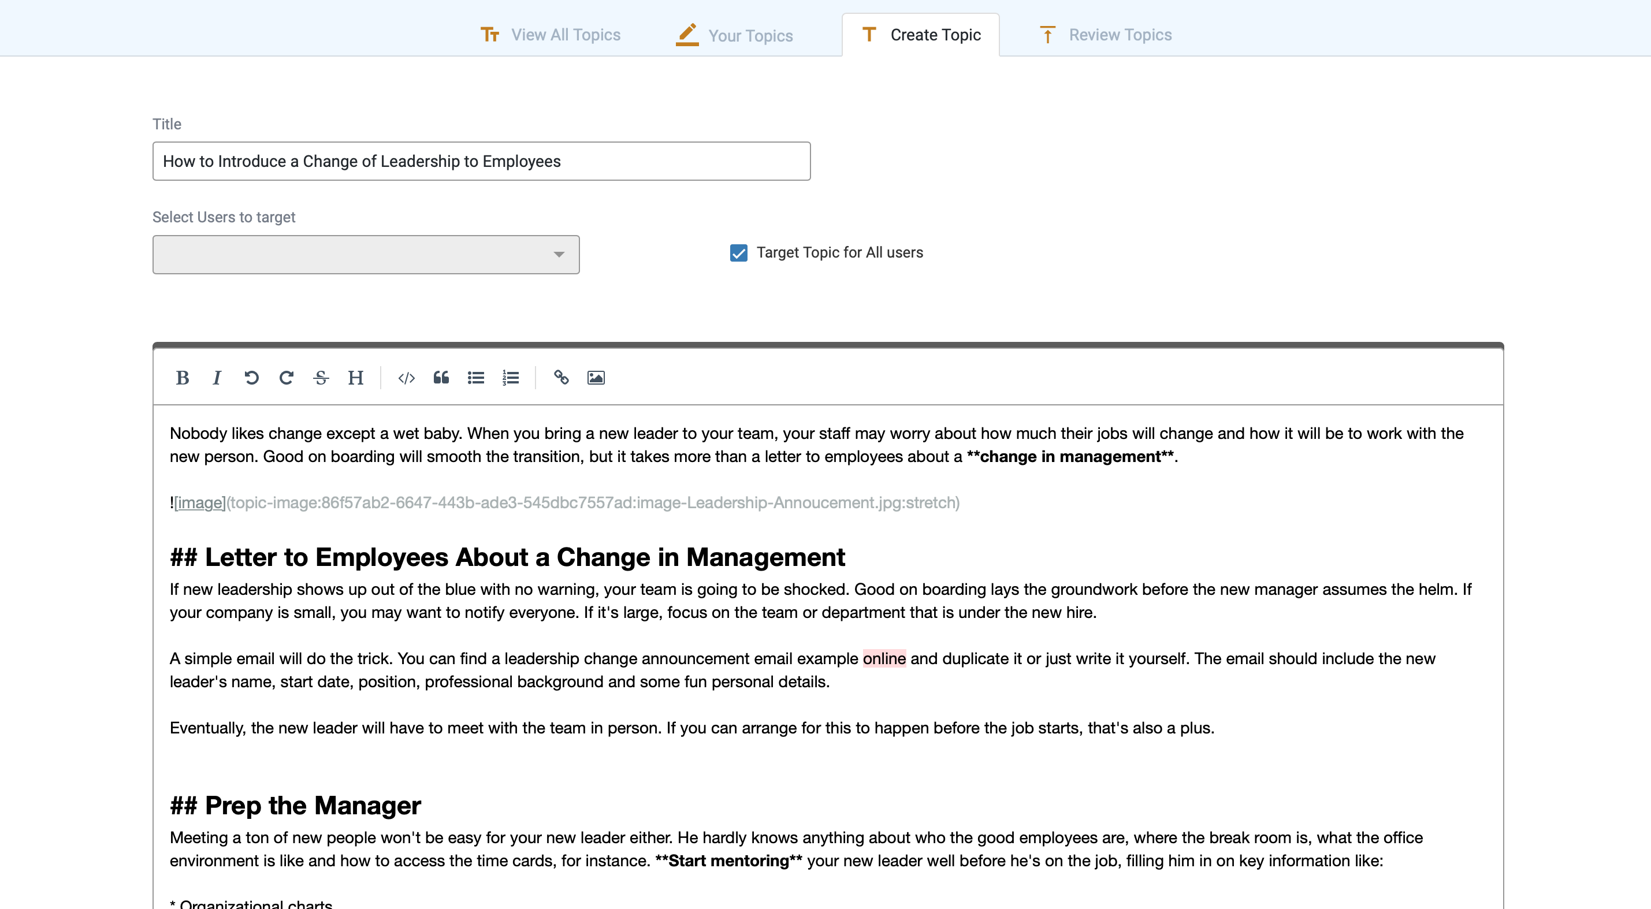The image size is (1651, 909).
Task: Click topic-image path text in editor
Action: point(593,503)
